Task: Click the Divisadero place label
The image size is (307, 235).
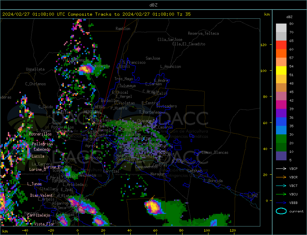Action: [166, 106]
